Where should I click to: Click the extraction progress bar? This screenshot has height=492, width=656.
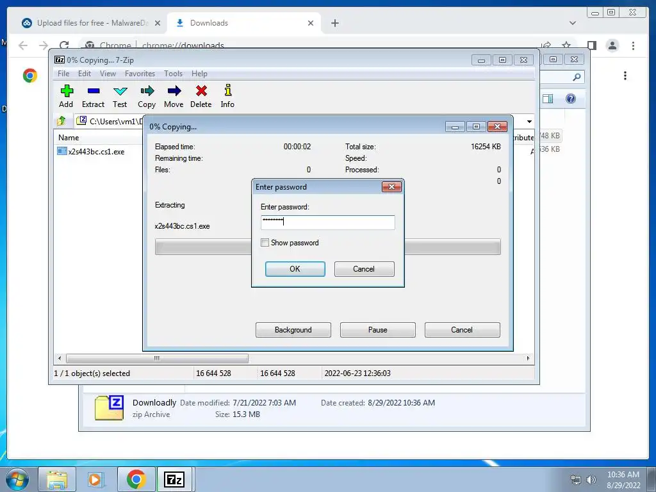pyautogui.click(x=327, y=247)
